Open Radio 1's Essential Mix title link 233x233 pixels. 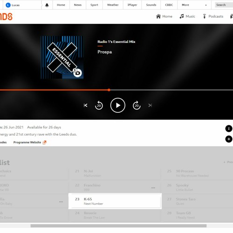pos(116,41)
